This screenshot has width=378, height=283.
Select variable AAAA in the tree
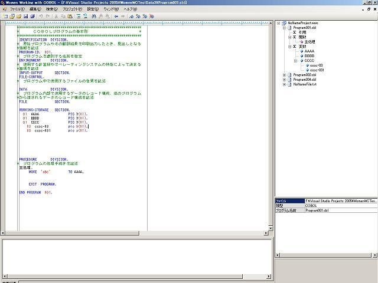pos(309,51)
